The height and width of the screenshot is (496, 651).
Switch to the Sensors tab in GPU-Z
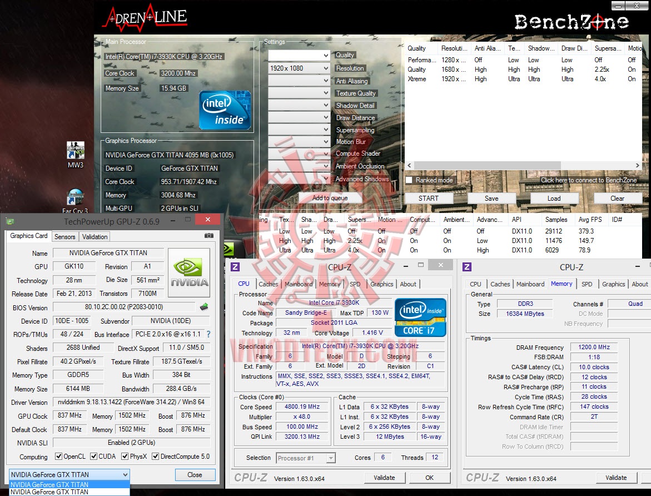[65, 236]
